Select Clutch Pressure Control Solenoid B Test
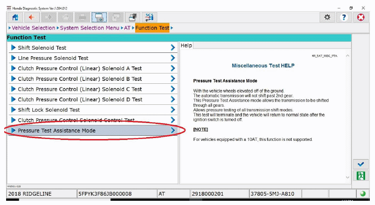 point(93,79)
